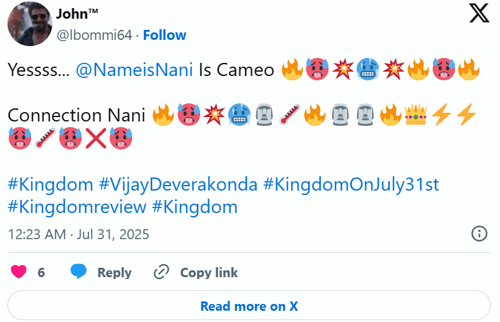Screen dimensions: 500x322
Task: Click Read more on X button
Action: click(249, 306)
